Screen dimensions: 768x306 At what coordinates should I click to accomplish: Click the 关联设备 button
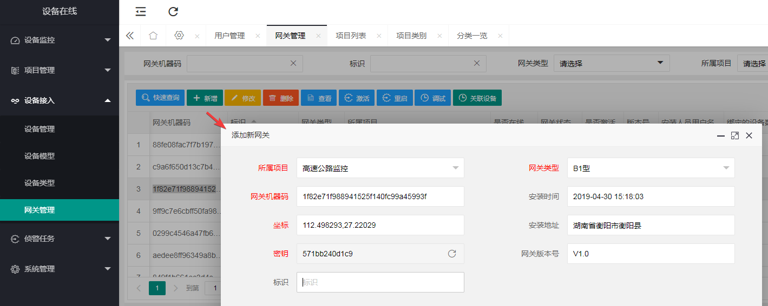477,98
